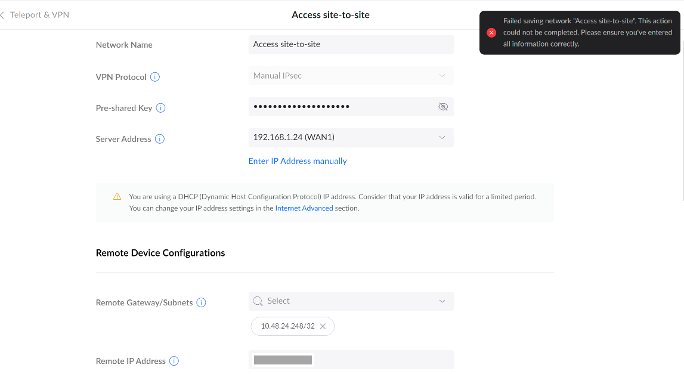
Task: Click the Remote Gateway/Subnets info icon
Action: [201, 302]
